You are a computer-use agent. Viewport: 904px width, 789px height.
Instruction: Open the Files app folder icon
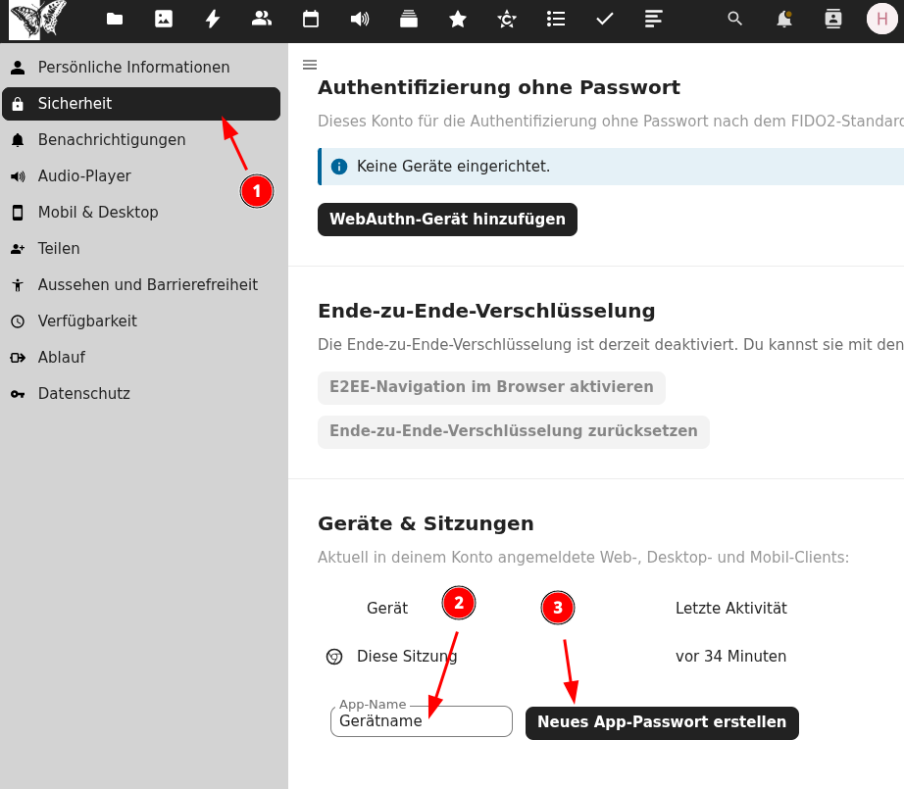tap(115, 19)
